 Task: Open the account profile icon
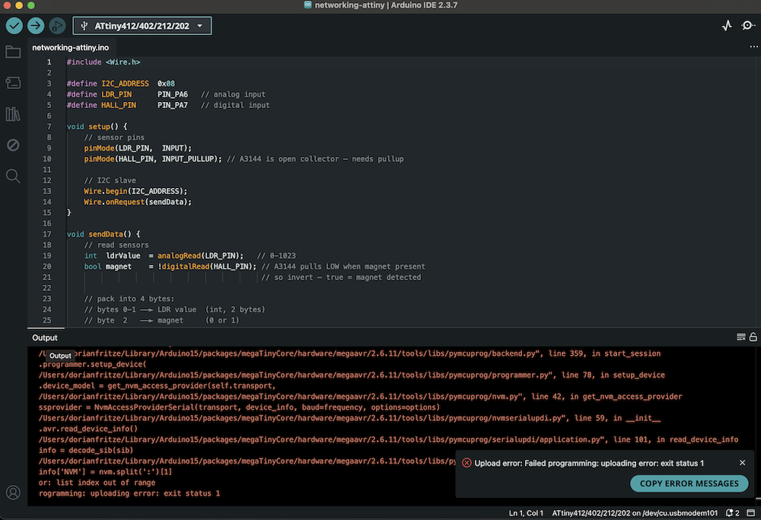pos(13,493)
